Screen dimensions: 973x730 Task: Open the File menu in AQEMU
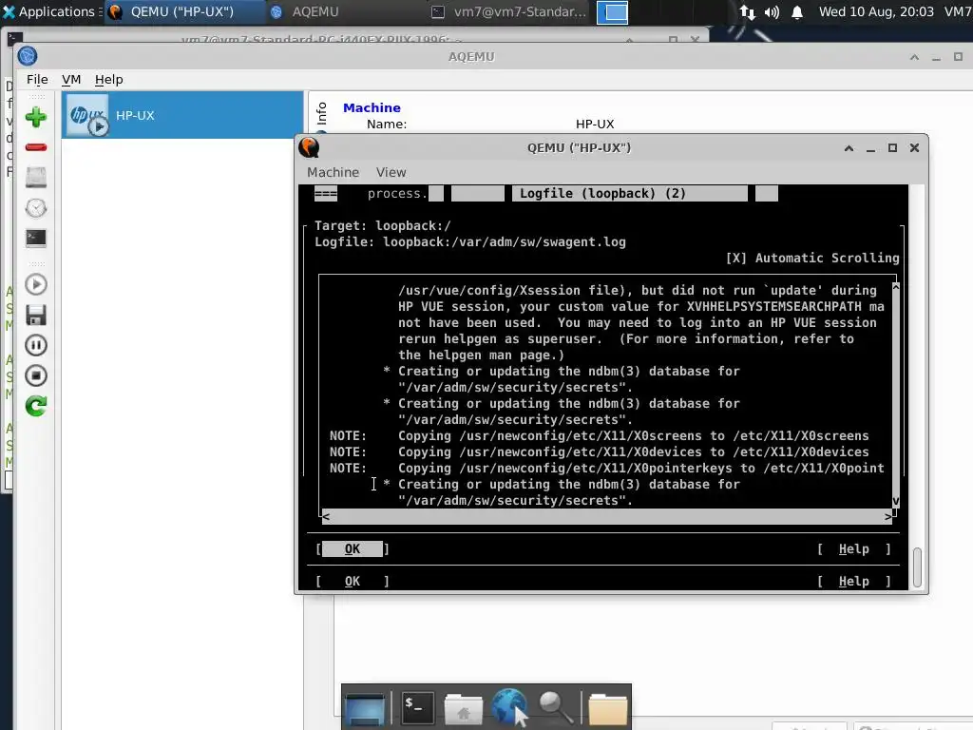(x=37, y=80)
